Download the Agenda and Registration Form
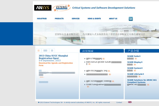 click(56, 64)
